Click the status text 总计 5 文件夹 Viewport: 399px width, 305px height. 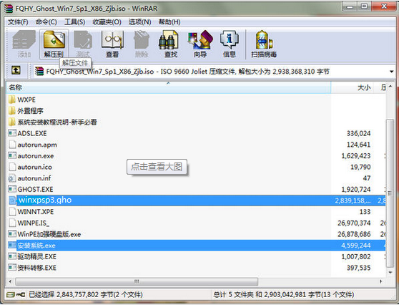point(233,295)
